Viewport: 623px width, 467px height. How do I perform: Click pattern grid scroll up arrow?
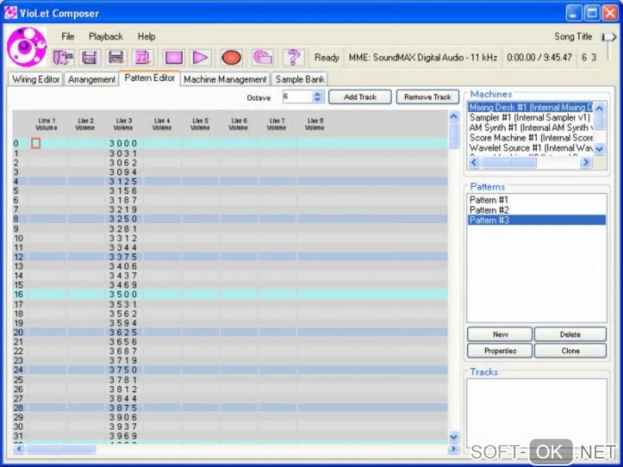click(x=454, y=117)
